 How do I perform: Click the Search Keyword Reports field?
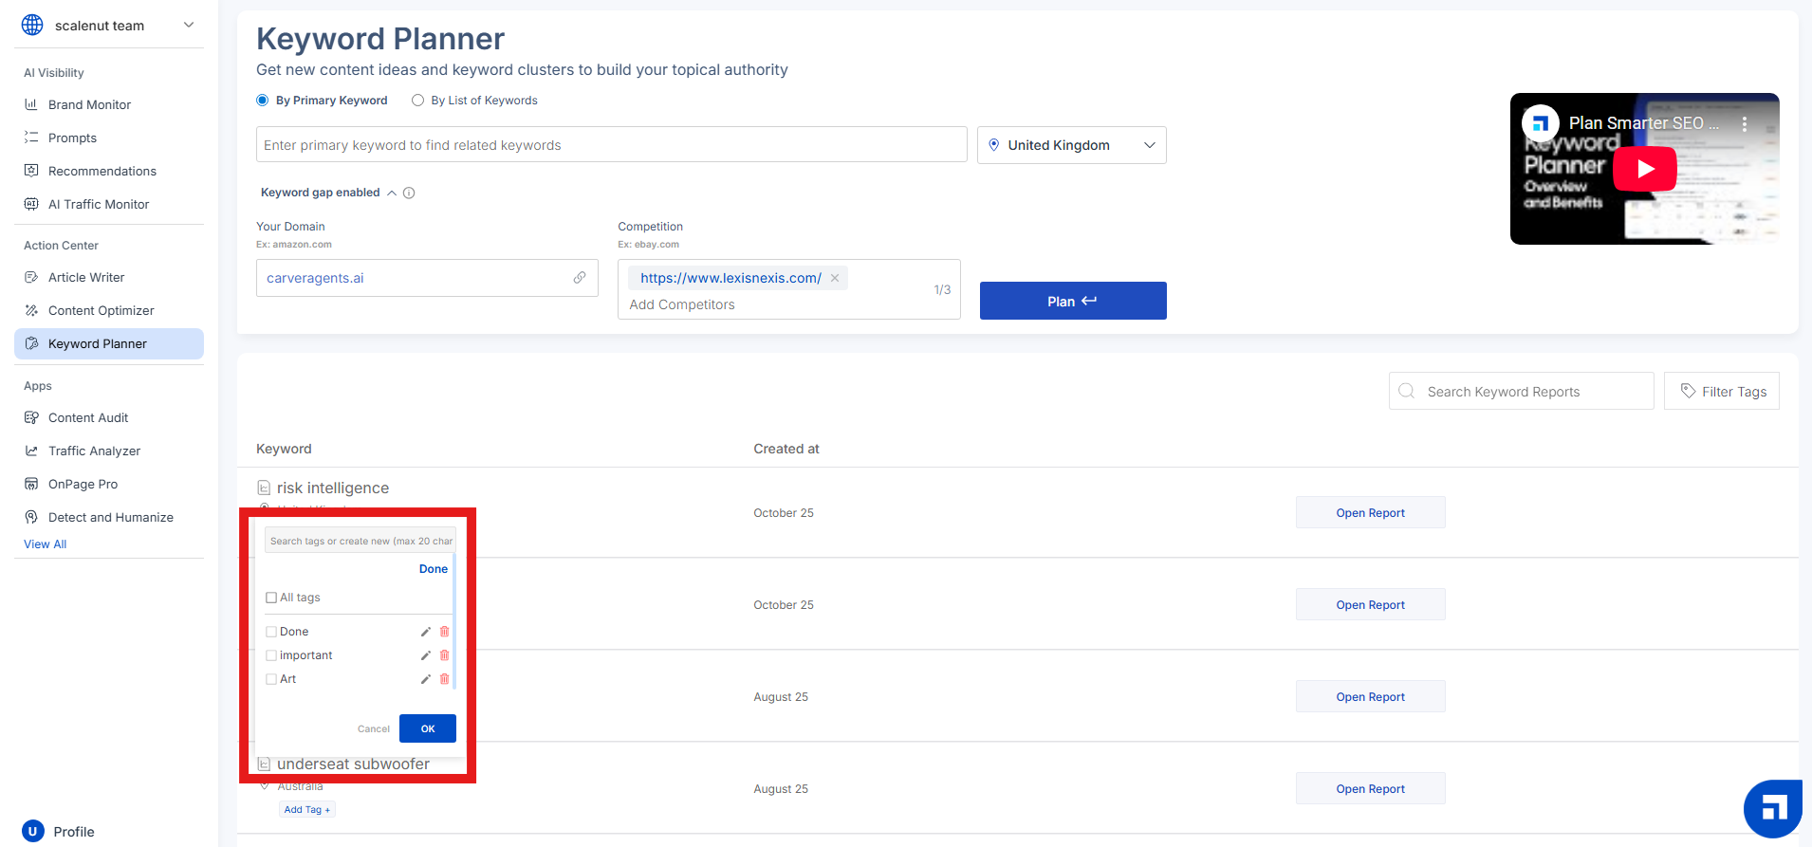[1521, 392]
